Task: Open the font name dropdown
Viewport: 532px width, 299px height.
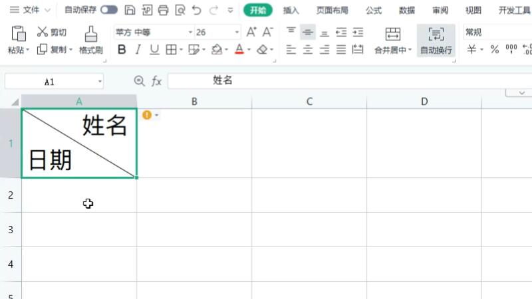Action: pyautogui.click(x=190, y=32)
